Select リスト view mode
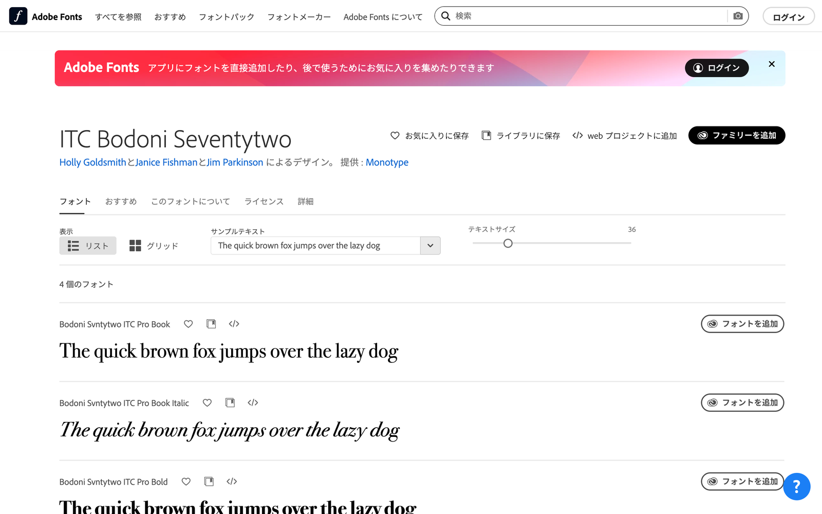The image size is (822, 514). tap(88, 246)
